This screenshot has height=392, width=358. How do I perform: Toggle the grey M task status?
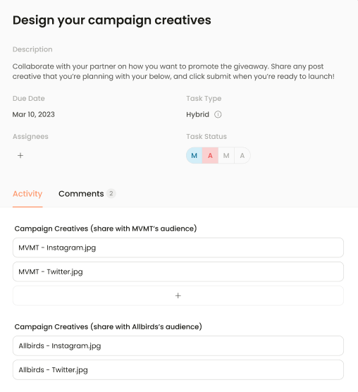226,156
